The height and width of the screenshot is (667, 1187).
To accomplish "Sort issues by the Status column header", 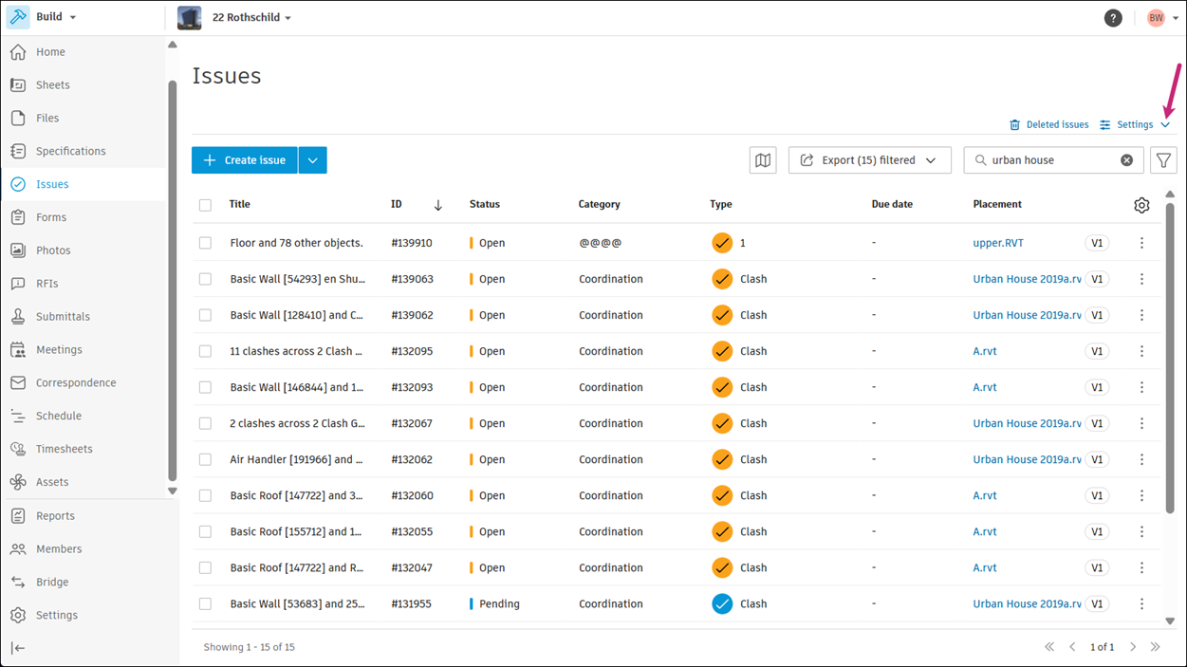I will pyautogui.click(x=485, y=205).
